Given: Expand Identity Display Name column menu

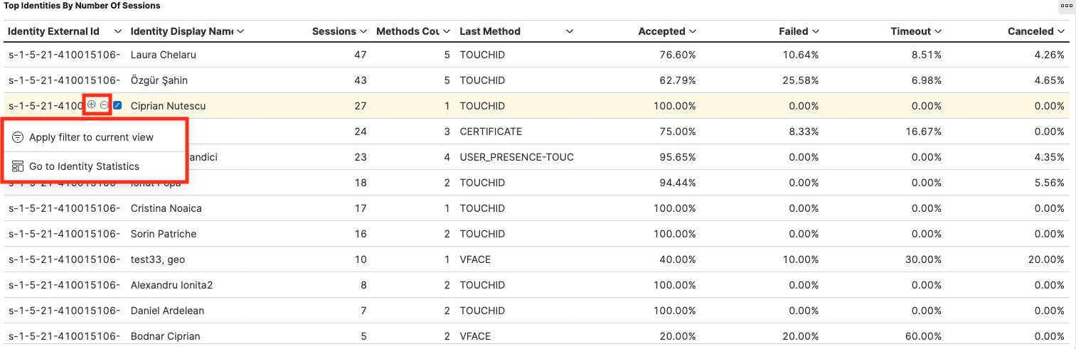Looking at the screenshot, I should tap(240, 31).
